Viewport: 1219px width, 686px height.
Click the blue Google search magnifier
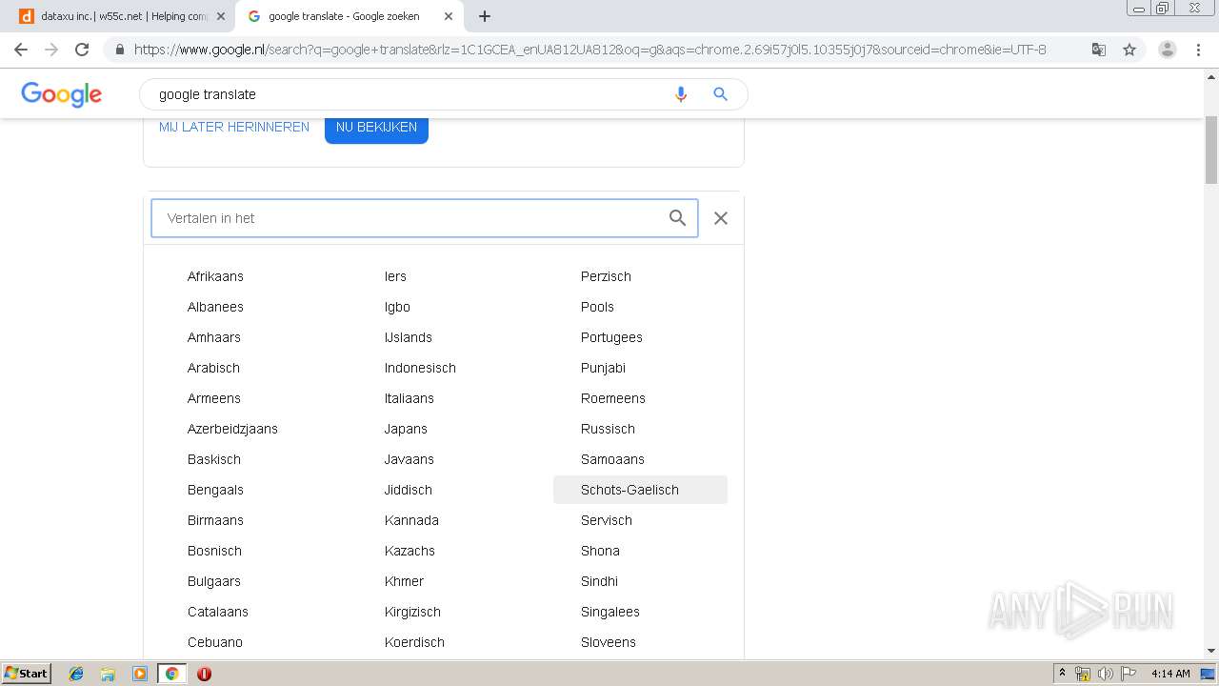[721, 94]
